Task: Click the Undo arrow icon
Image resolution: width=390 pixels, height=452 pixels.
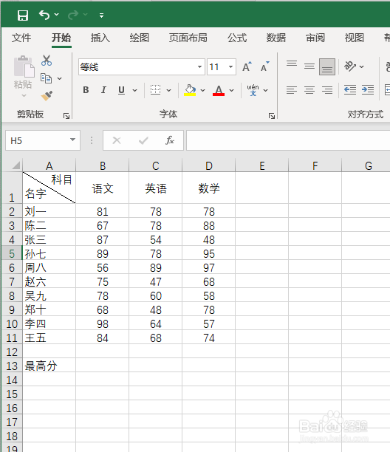Action: point(44,15)
